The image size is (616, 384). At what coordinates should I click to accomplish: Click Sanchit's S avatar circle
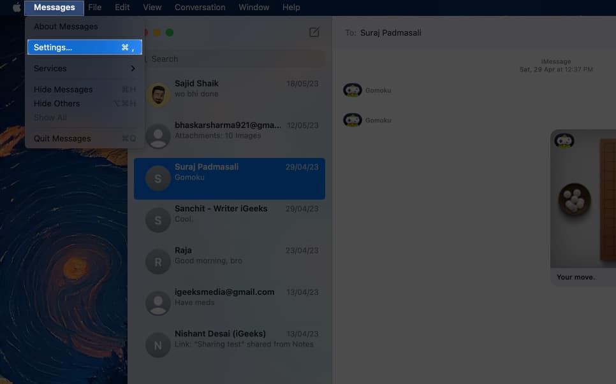[x=158, y=220]
